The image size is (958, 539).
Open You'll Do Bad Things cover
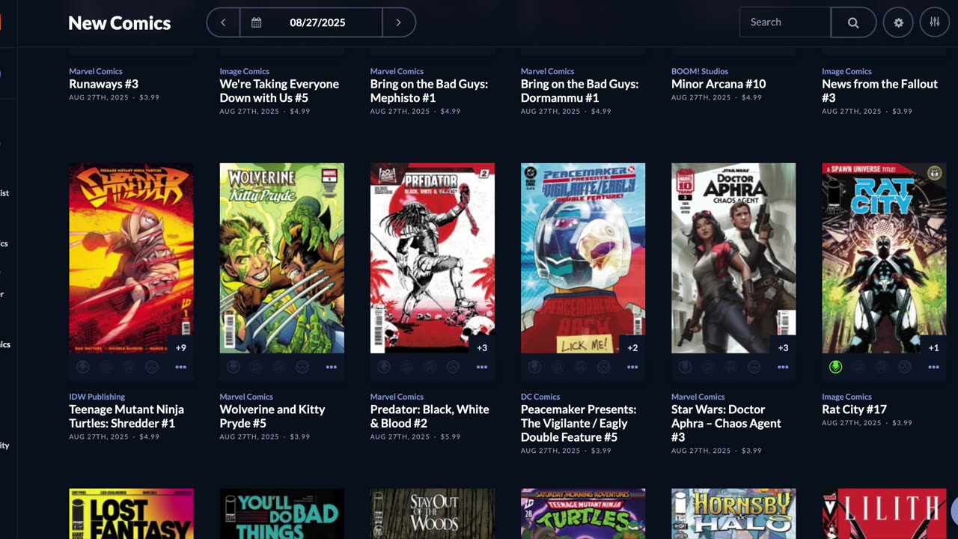coord(282,514)
